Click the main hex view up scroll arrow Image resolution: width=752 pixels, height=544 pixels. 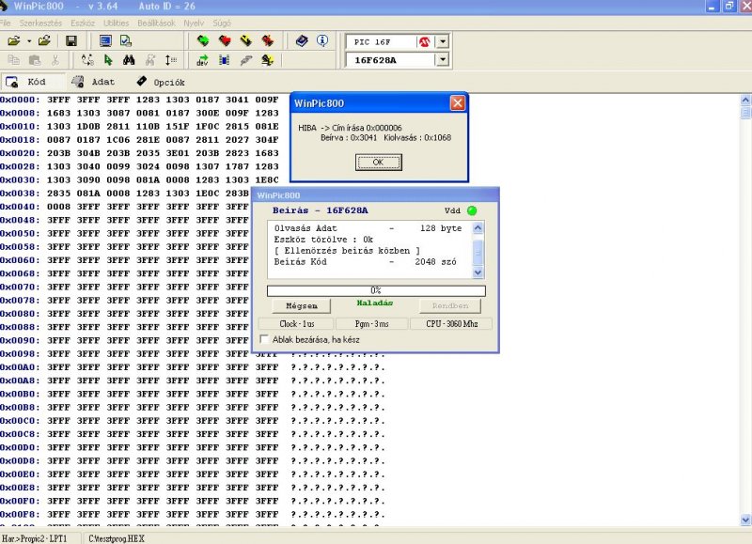click(x=745, y=101)
